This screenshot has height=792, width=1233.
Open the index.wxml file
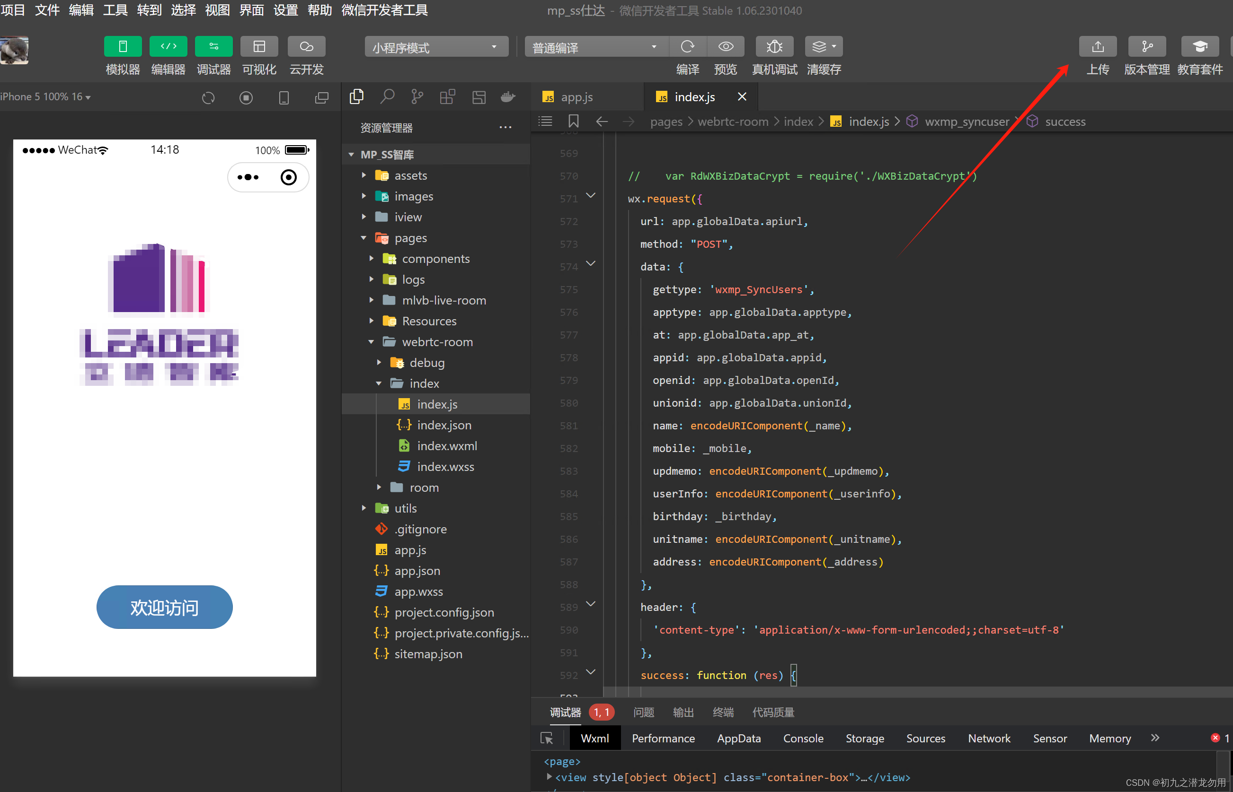[x=446, y=446]
